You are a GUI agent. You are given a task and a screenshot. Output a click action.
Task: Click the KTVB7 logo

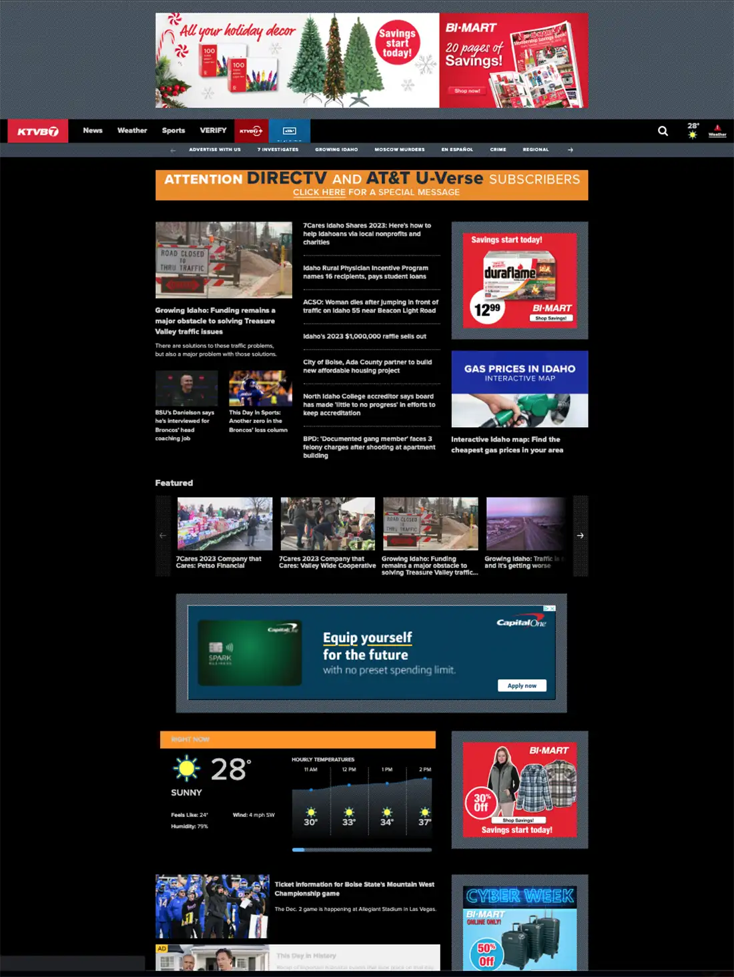(37, 131)
